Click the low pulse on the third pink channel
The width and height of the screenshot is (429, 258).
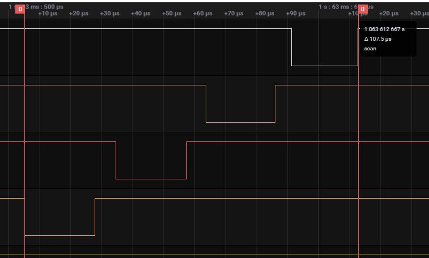151,179
